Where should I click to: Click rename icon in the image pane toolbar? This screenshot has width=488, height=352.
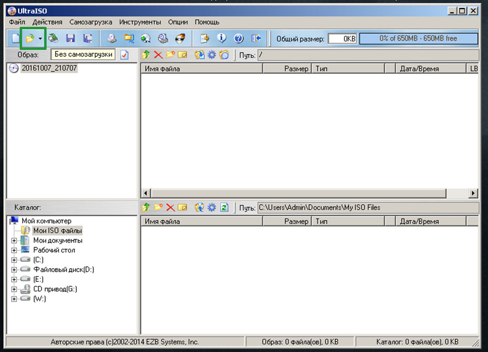[x=183, y=55]
